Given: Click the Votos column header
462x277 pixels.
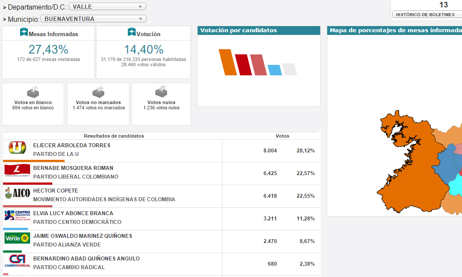Looking at the screenshot, I should [x=282, y=136].
